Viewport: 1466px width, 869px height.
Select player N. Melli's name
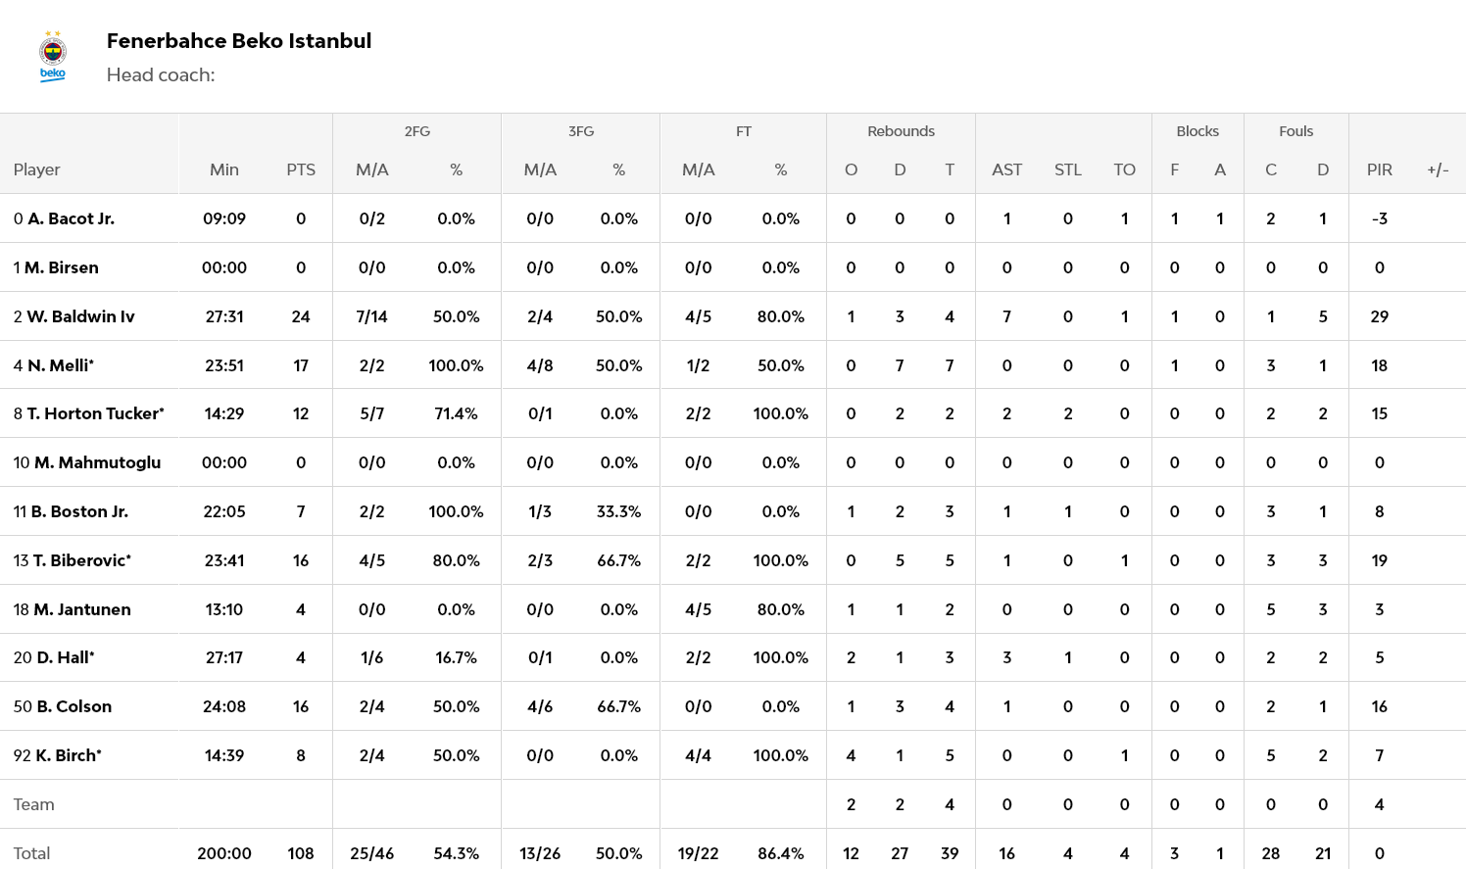(59, 365)
